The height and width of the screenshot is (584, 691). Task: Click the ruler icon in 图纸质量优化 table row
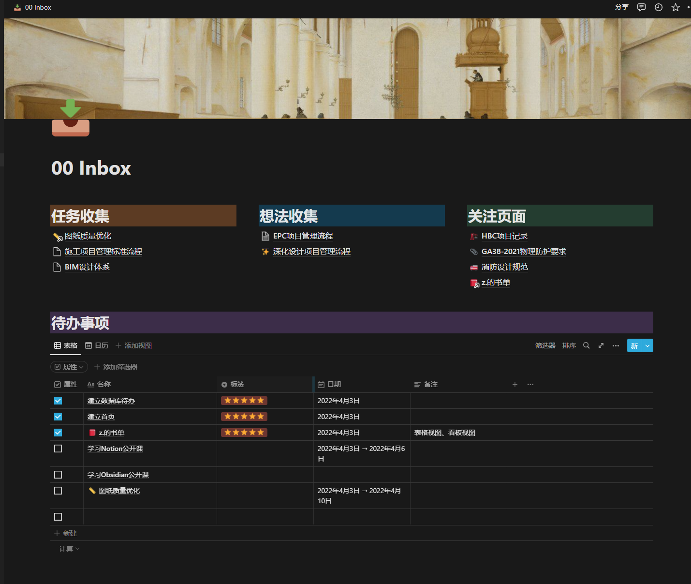[92, 491]
